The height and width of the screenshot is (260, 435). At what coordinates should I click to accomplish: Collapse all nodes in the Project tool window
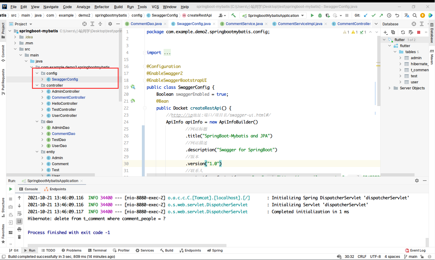click(100, 24)
